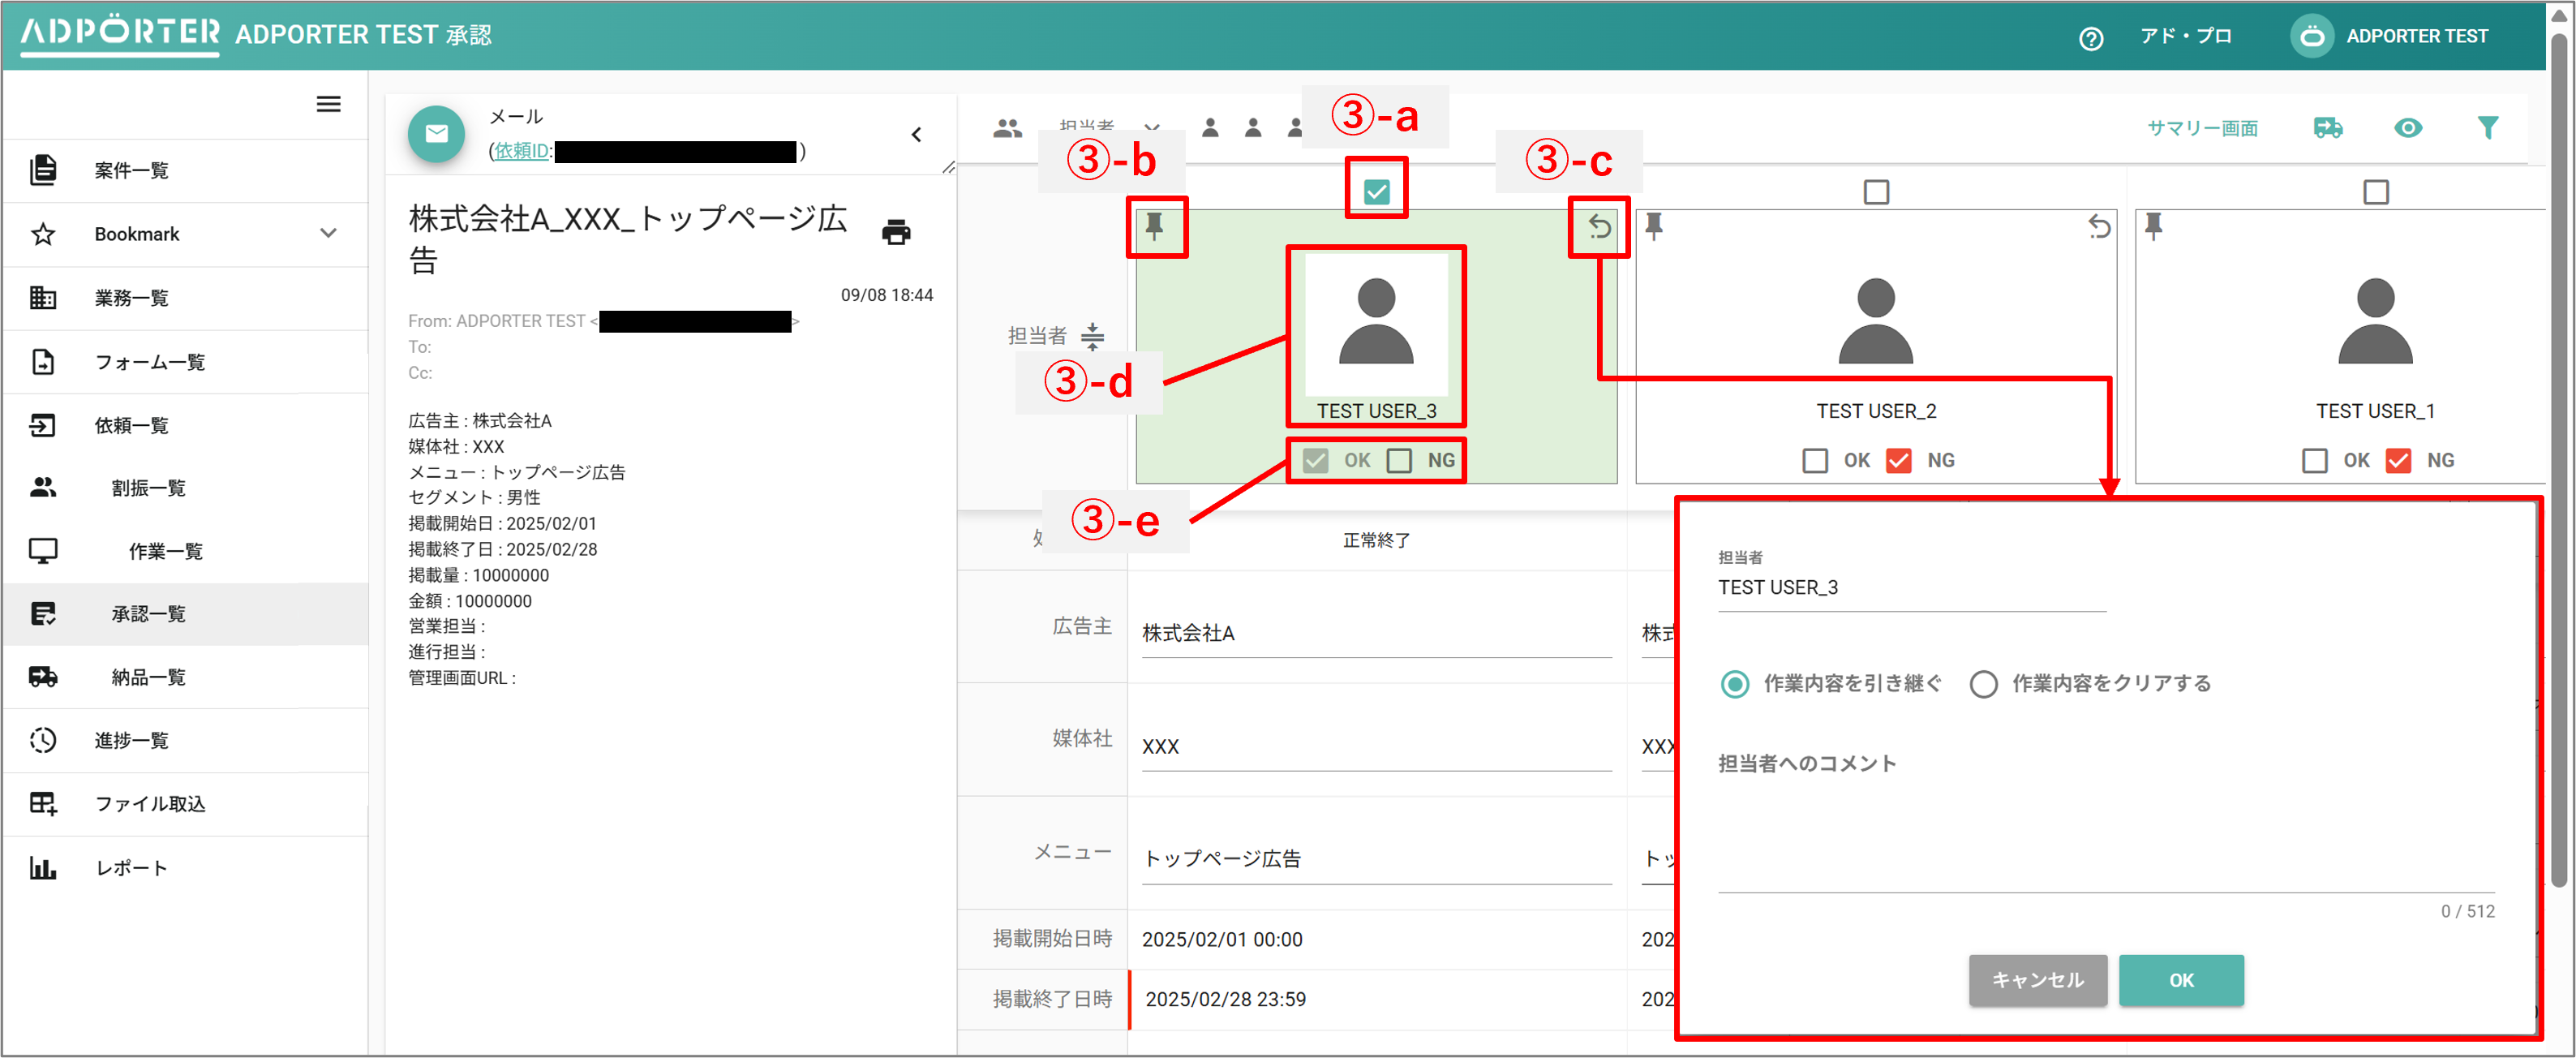
Task: Open レポート from the sidebar menu
Action: 130,868
